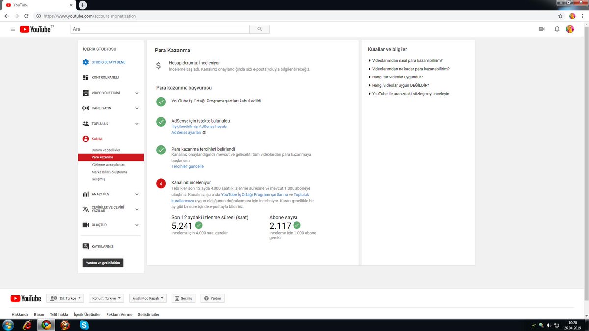Screen dimensions: 589x331
Task: Select Gelişmiş submenu item
Action: (98, 179)
